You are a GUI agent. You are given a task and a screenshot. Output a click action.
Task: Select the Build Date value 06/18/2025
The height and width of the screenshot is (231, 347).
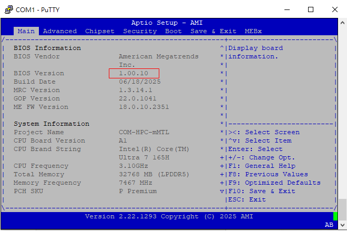(x=140, y=82)
